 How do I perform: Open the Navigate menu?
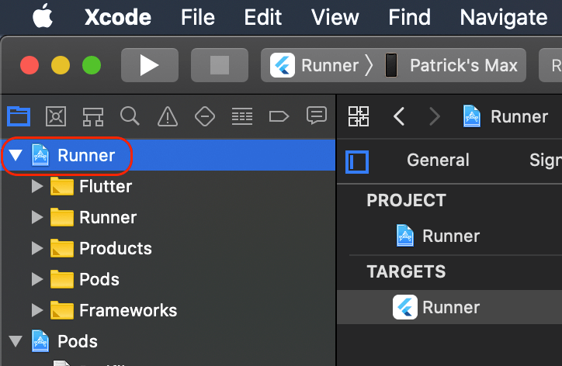503,17
